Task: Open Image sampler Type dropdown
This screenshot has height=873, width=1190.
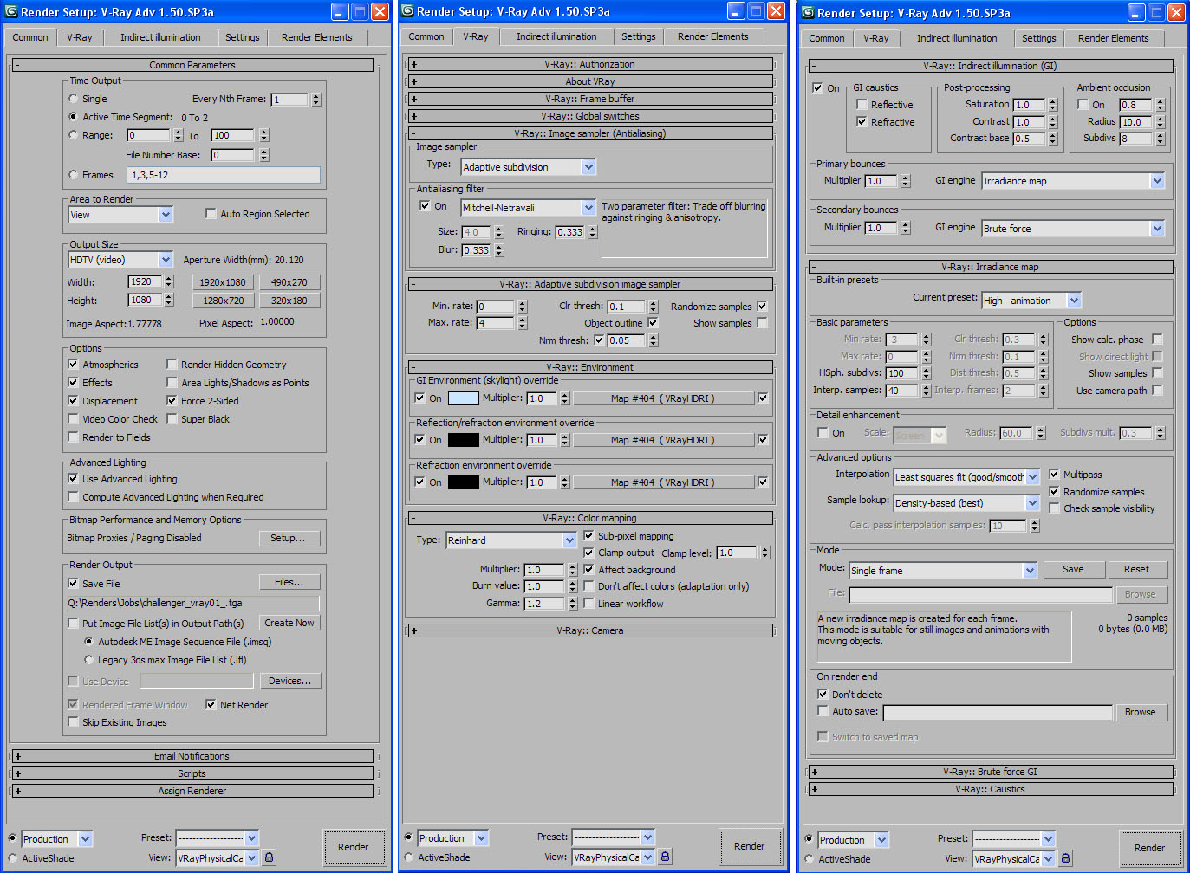Action: point(529,167)
